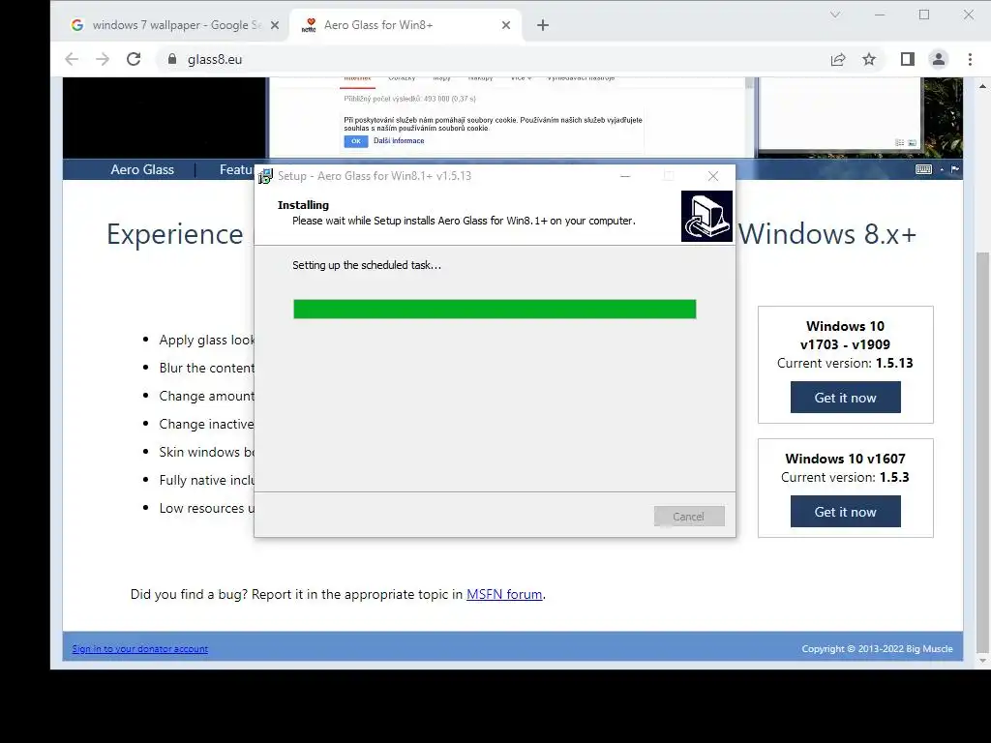The image size is (991, 743).
Task: Cancel the Aero Glass installation
Action: (689, 517)
